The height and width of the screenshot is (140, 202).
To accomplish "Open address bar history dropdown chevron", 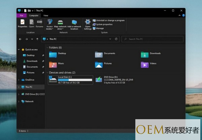I will (110, 39).
